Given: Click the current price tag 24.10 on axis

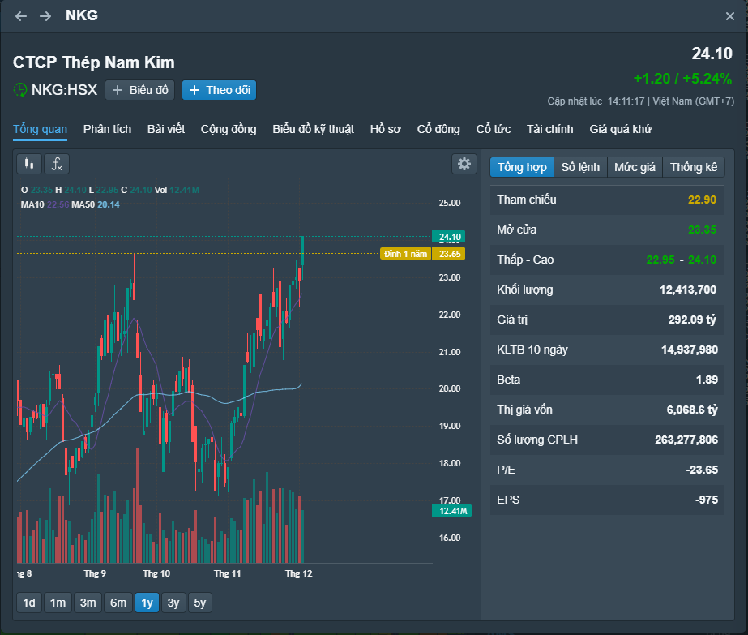Looking at the screenshot, I should 448,237.
